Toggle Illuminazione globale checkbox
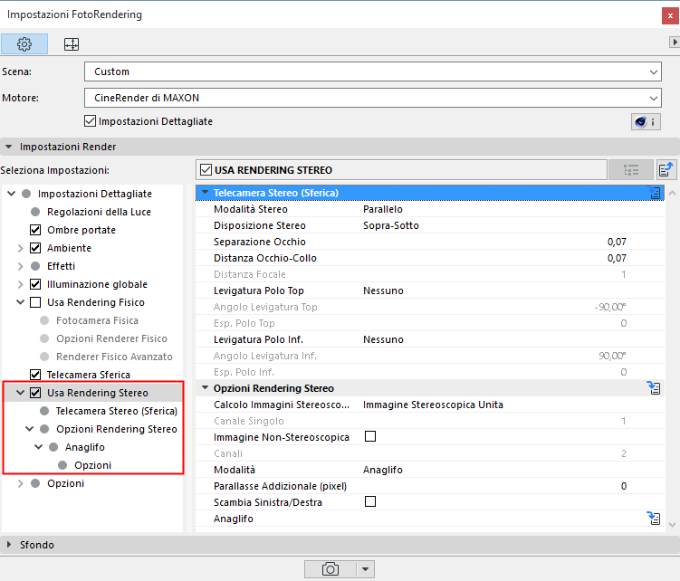This screenshot has height=581, width=680. (x=35, y=284)
